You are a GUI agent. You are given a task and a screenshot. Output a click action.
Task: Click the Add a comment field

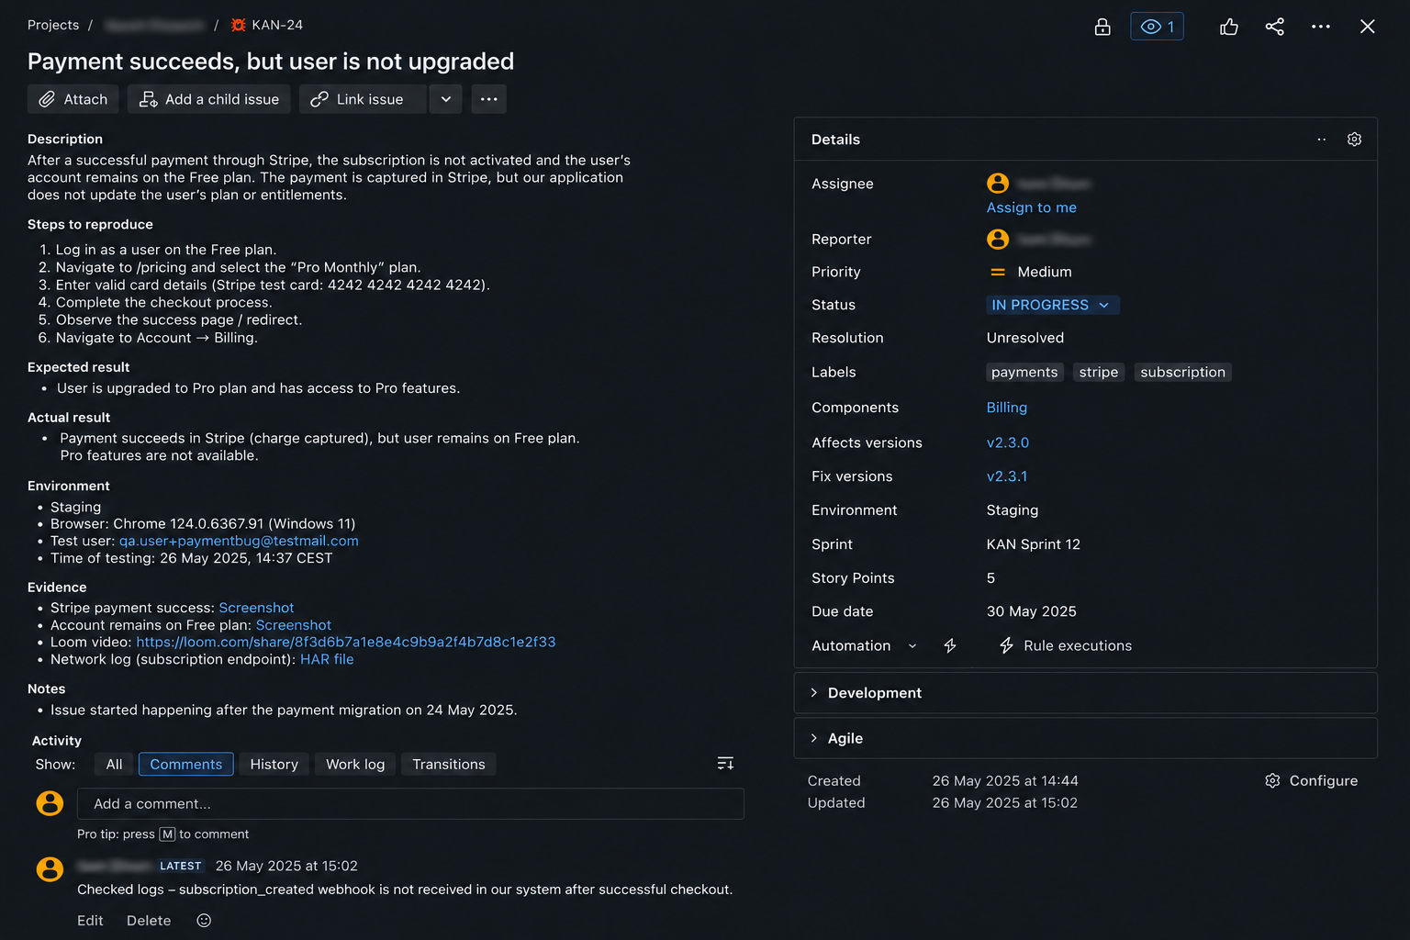coord(410,804)
